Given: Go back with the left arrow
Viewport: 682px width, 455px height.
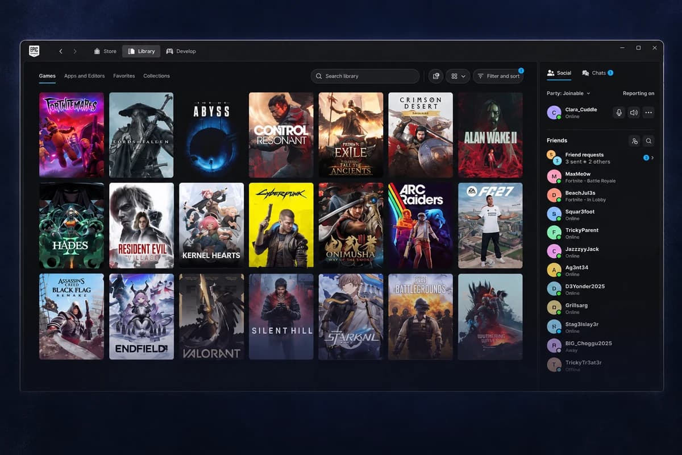Looking at the screenshot, I should click(x=61, y=51).
